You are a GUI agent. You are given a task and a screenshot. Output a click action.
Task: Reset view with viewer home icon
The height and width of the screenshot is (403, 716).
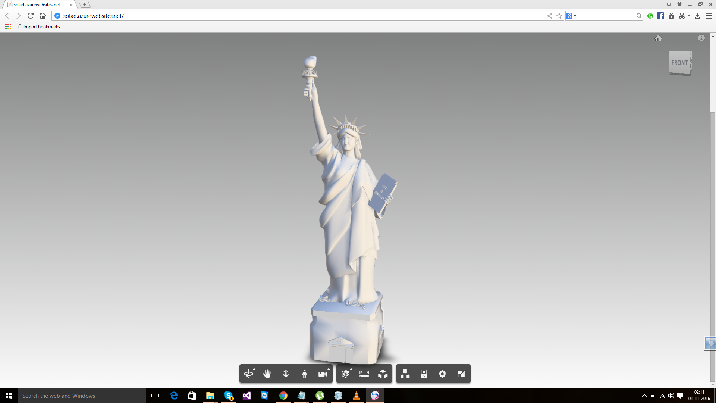point(658,38)
